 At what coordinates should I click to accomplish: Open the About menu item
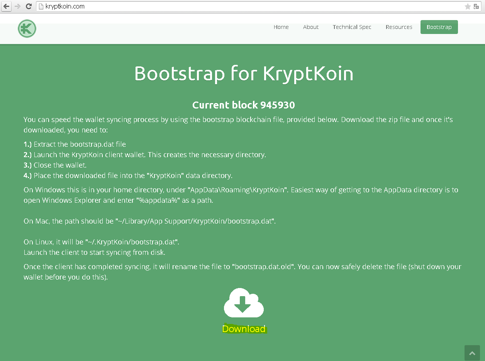[311, 27]
